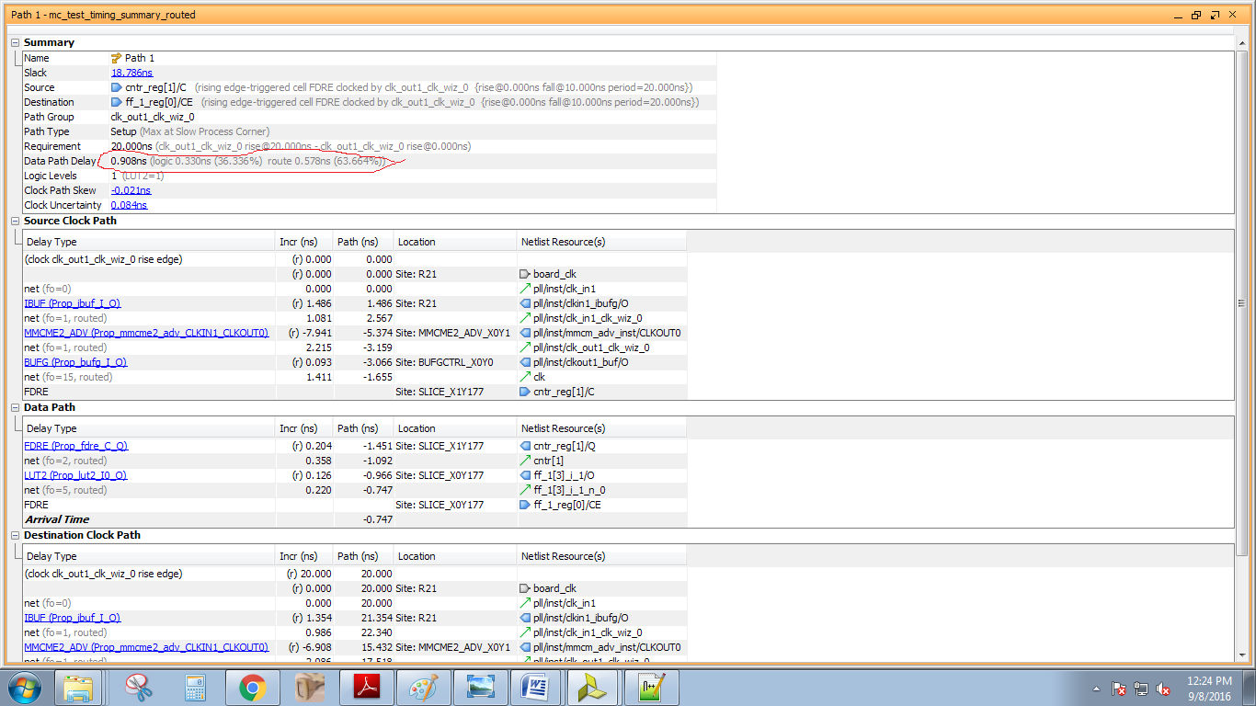The image size is (1256, 706).
Task: Click the Arrival Time row label
Action: click(x=57, y=519)
